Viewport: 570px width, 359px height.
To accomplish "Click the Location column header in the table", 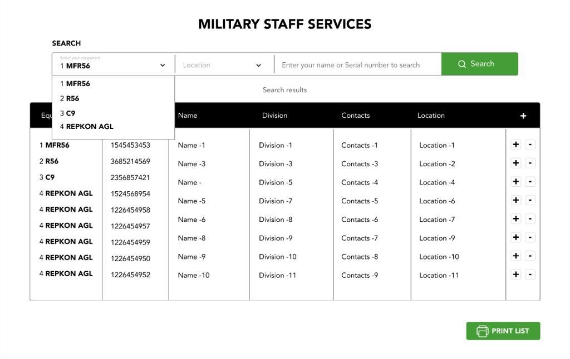I will [431, 116].
